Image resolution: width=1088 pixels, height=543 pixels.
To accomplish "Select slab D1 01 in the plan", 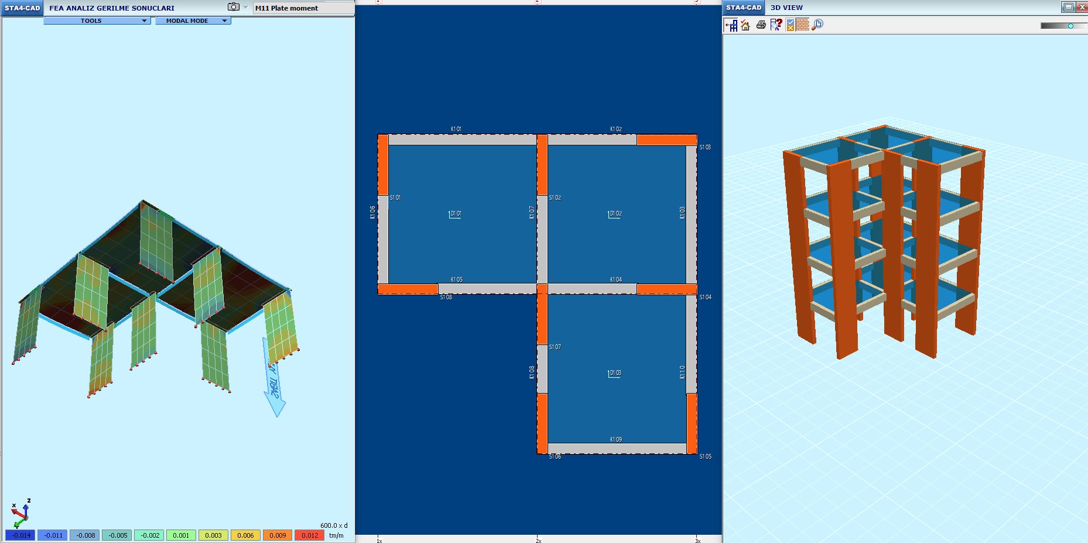I will 455,214.
